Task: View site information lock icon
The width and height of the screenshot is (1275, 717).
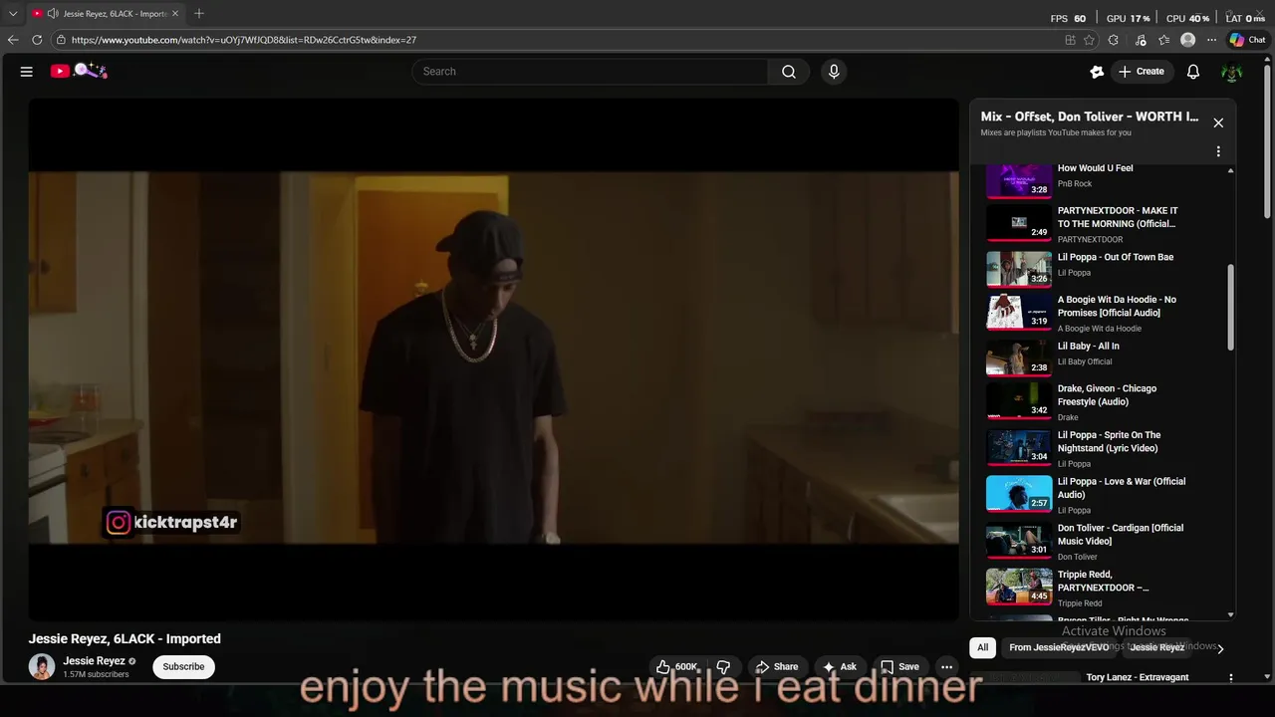Action: click(x=61, y=40)
